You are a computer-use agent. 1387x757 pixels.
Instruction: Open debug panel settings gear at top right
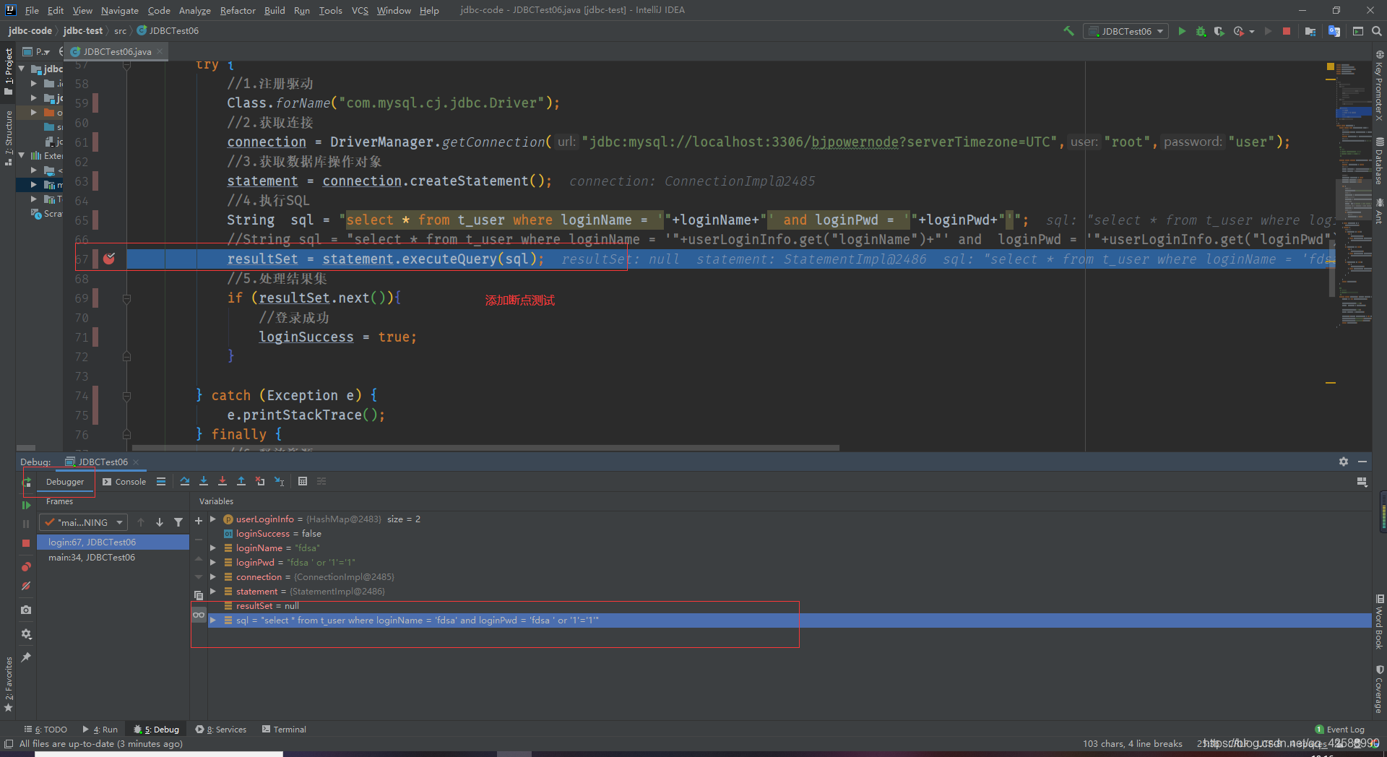click(1344, 462)
